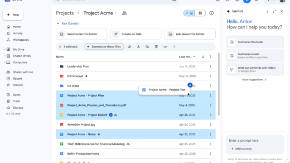Open the Project Acme folder dropdown
Image resolution: width=290 pixels, height=163 pixels.
tap(116, 13)
